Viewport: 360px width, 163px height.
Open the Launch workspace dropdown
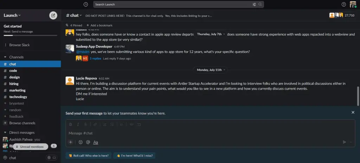pos(12,15)
